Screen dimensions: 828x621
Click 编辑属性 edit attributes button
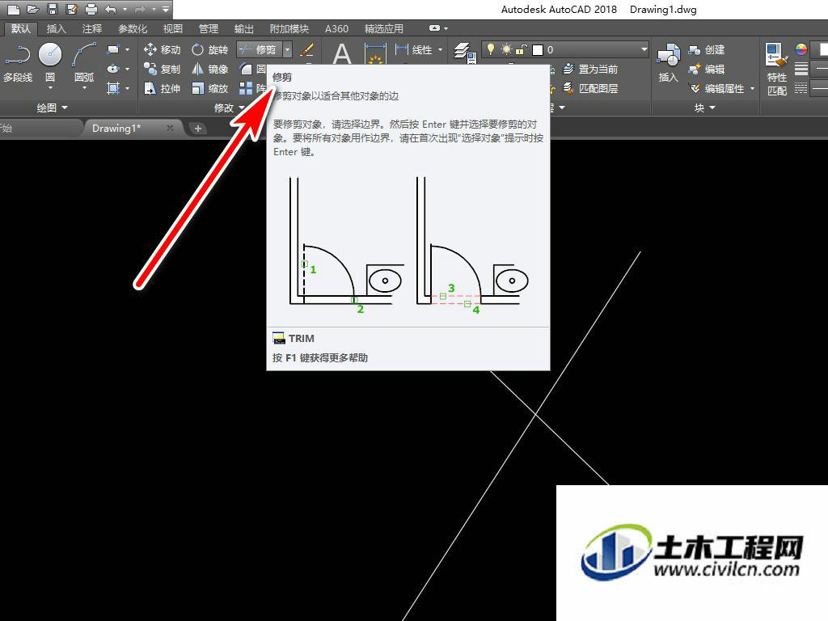coord(717,88)
